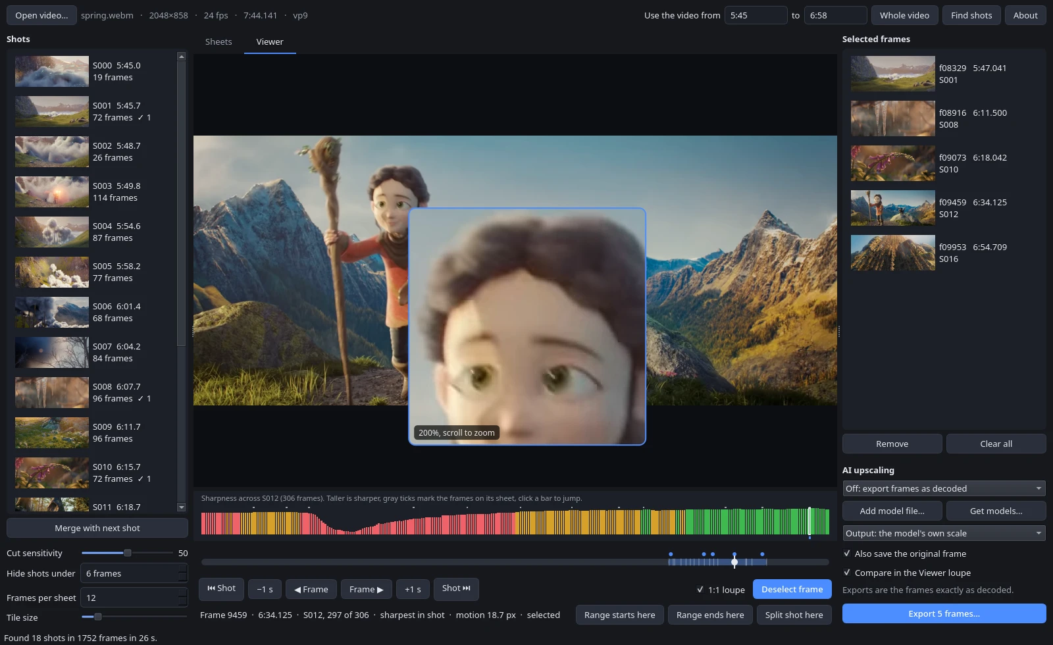Click the Shots list scrollbar
The width and height of the screenshot is (1053, 645).
pyautogui.click(x=182, y=204)
